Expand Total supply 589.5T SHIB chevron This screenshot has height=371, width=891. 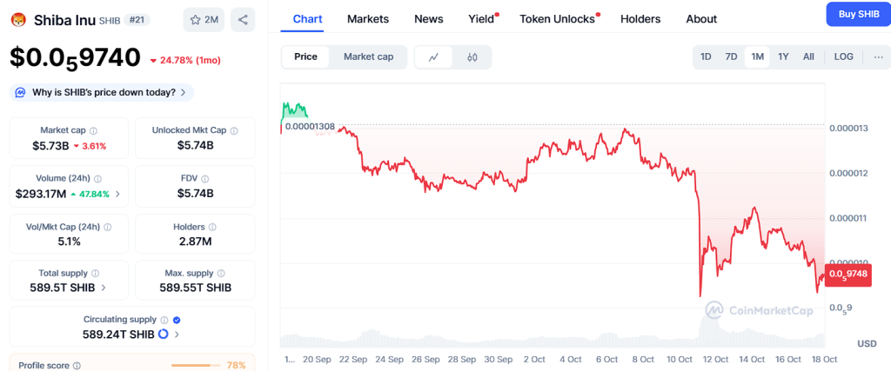point(104,287)
